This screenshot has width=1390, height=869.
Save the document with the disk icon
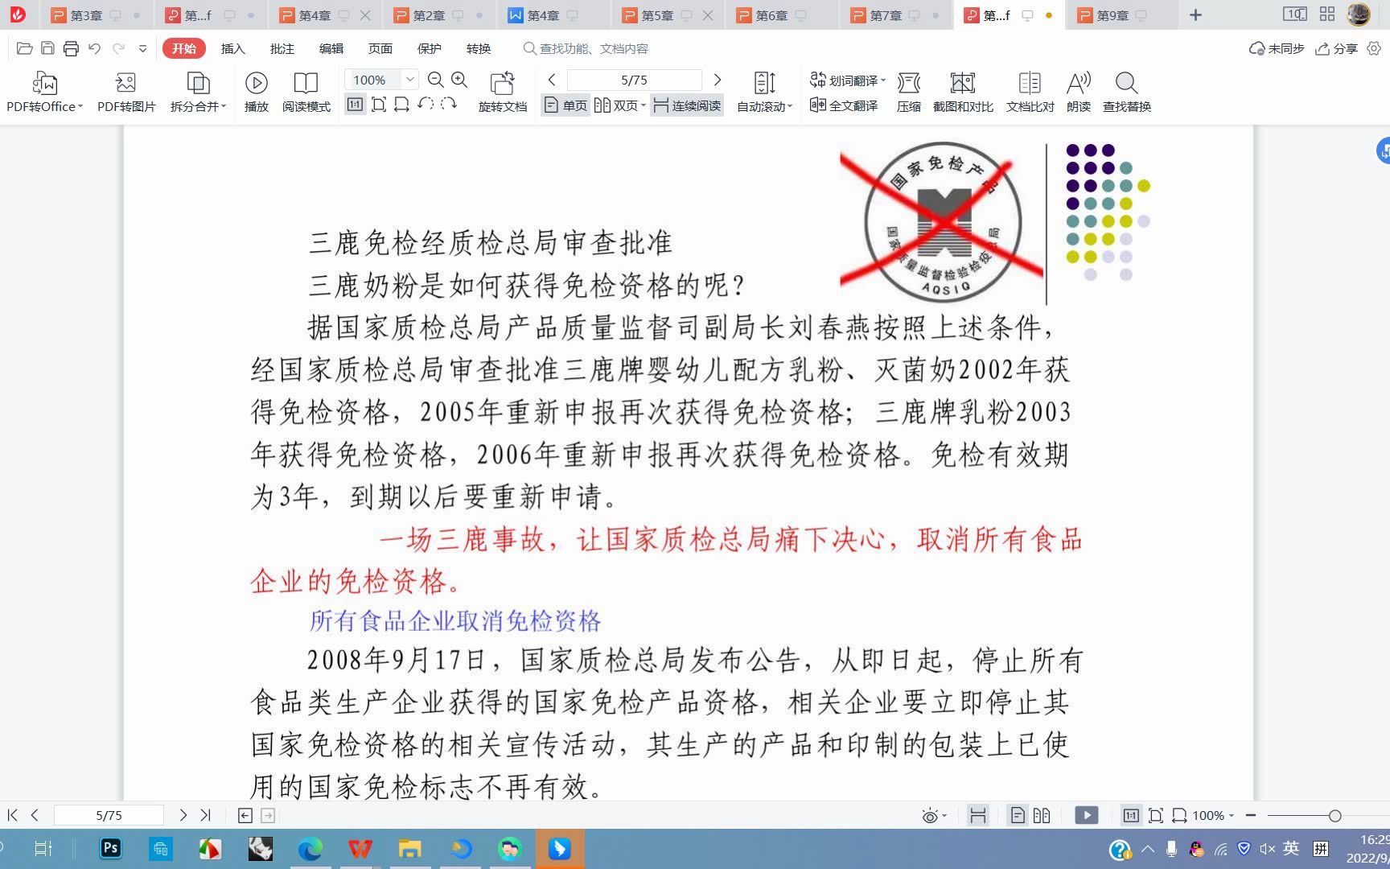point(47,48)
